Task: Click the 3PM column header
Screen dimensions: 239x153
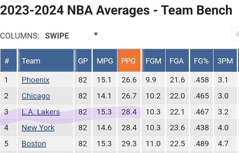Action: click(x=225, y=61)
